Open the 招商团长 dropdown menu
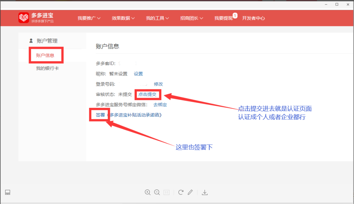Viewport: 354px width, 204px height. pyautogui.click(x=192, y=18)
